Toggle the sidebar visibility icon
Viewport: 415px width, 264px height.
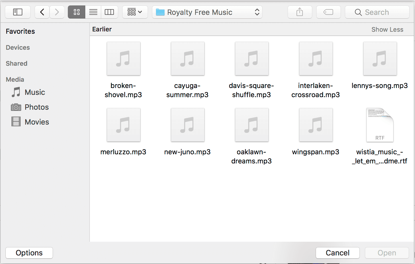click(17, 12)
